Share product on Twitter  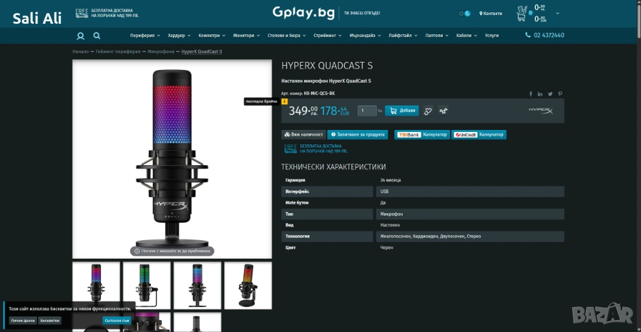point(550,94)
